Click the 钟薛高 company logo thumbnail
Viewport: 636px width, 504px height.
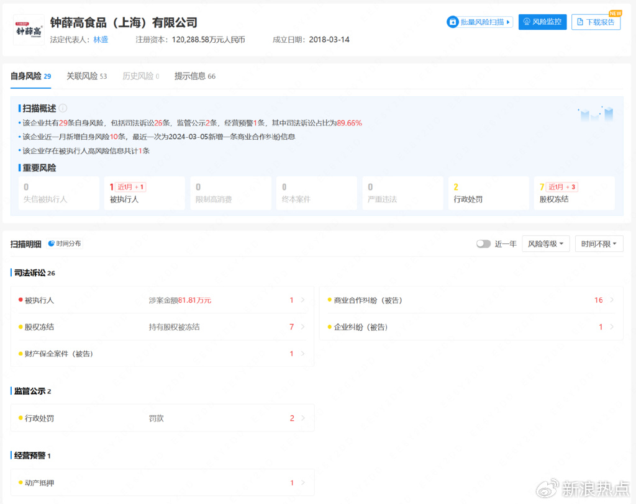tap(29, 30)
